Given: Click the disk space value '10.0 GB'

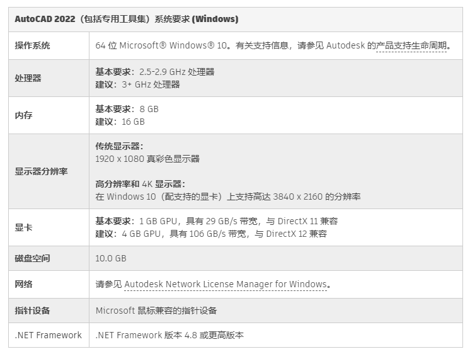Looking at the screenshot, I should [111, 258].
